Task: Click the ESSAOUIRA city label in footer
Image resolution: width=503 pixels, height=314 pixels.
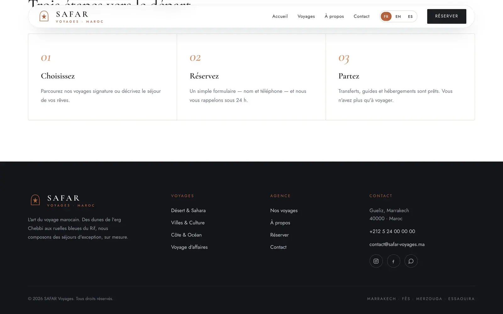Action: [x=461, y=299]
